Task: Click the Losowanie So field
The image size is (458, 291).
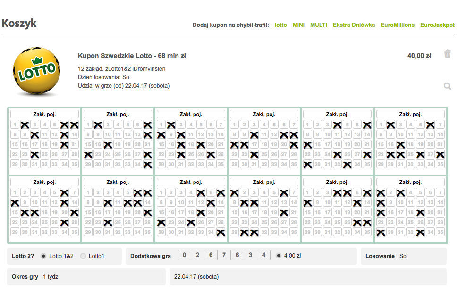Action: 403,256
